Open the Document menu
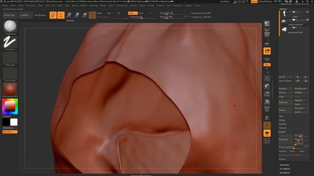The height and width of the screenshot is (176, 314). pos(30,5)
